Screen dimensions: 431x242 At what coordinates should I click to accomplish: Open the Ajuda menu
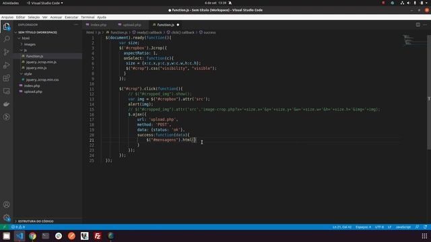click(102, 17)
